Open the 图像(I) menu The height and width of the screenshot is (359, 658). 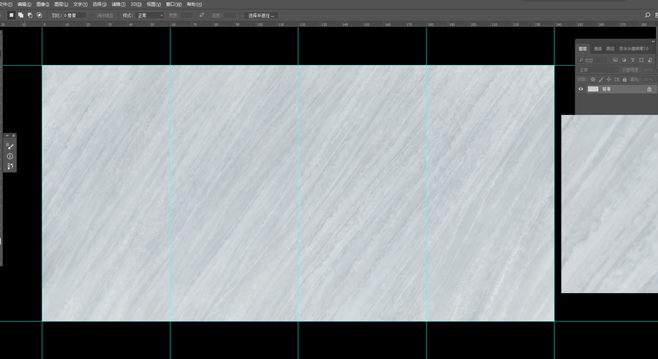tap(43, 4)
